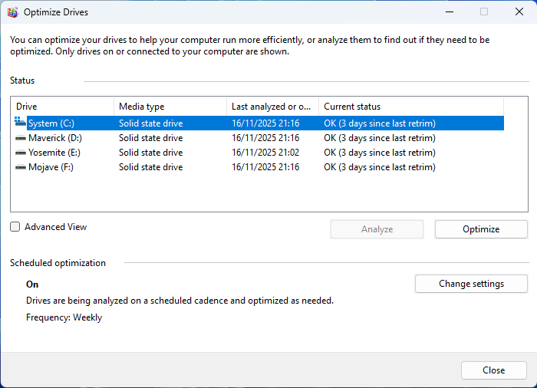537x388 pixels.
Task: Select the Mojave (F:) drive row
Action: point(259,167)
